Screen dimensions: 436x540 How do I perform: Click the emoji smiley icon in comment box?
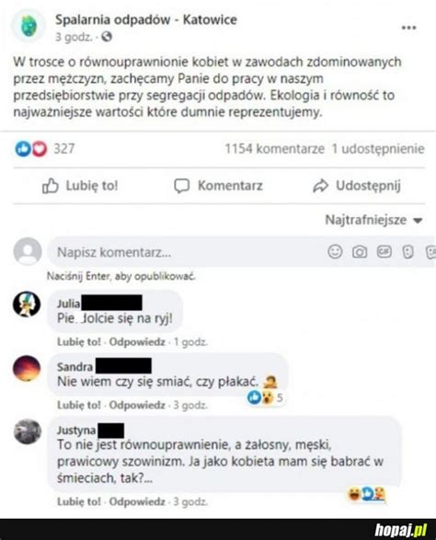[335, 252]
